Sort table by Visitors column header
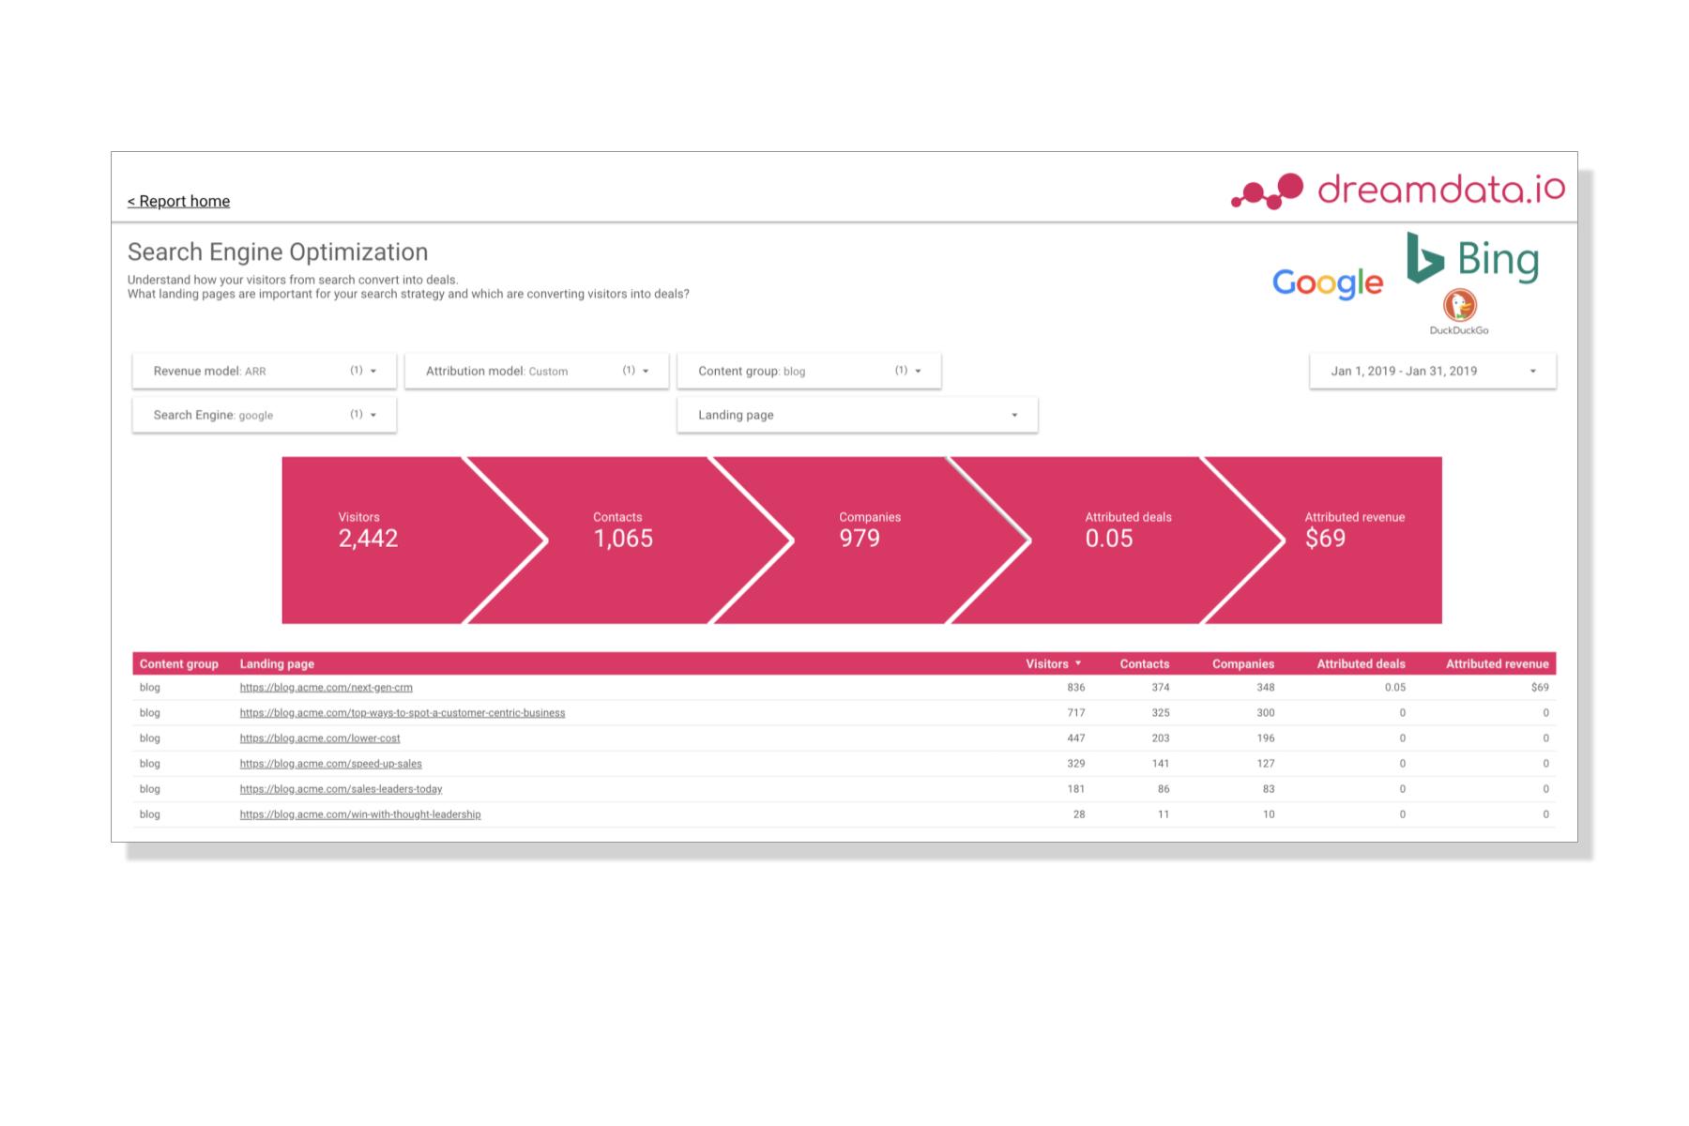The image size is (1689, 1126). click(1047, 663)
